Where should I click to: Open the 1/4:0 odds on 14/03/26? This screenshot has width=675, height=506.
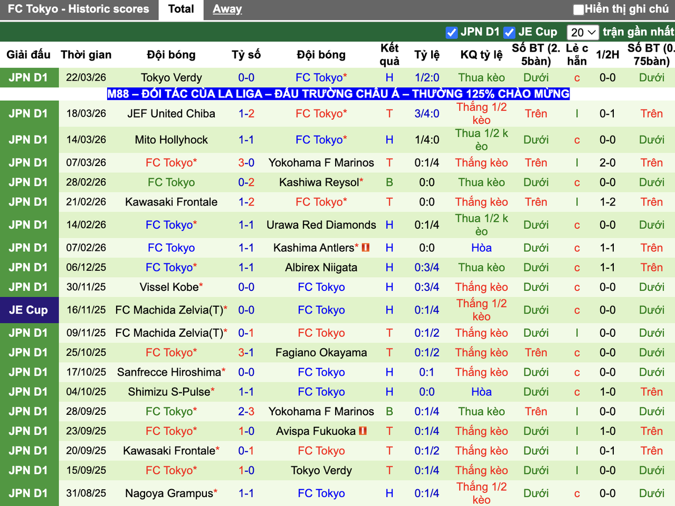pos(427,140)
